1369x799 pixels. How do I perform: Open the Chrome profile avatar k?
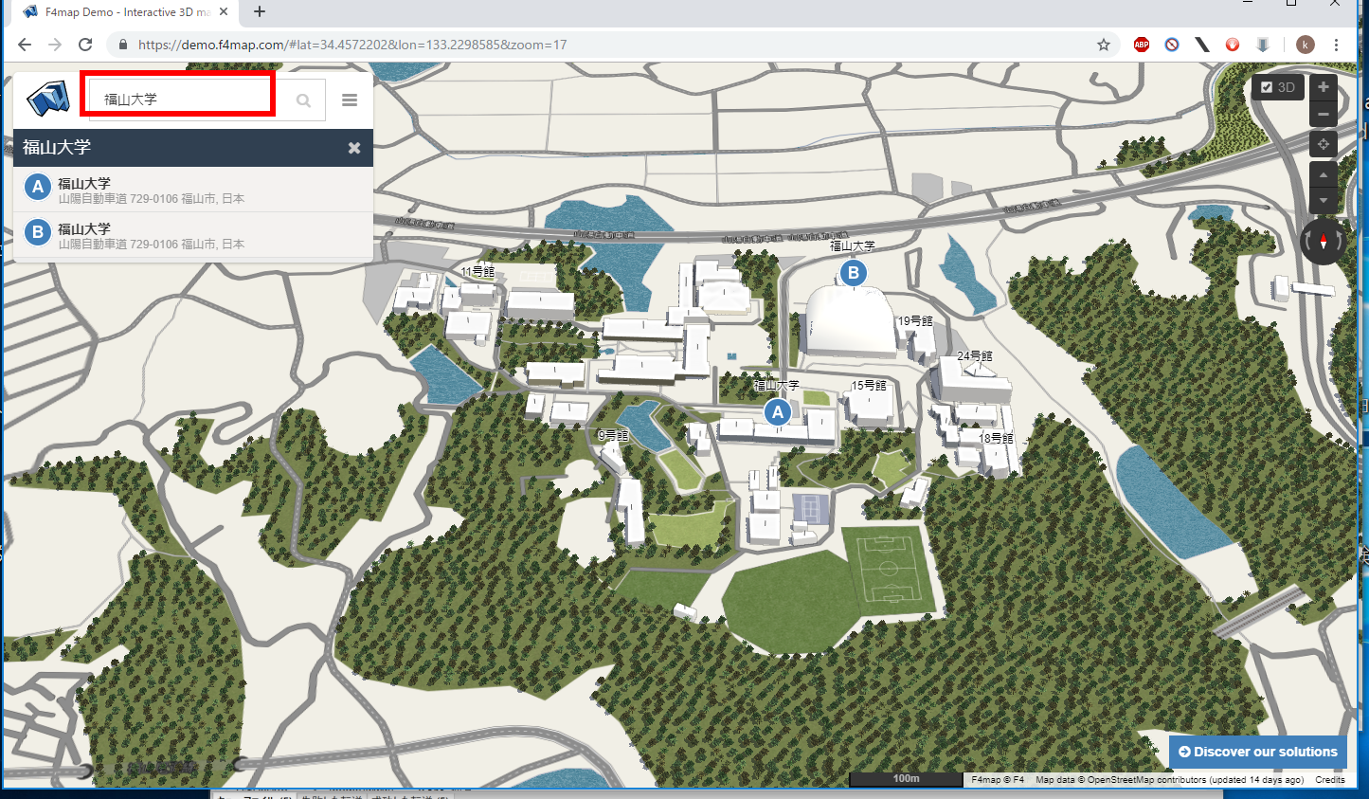pyautogui.click(x=1306, y=45)
